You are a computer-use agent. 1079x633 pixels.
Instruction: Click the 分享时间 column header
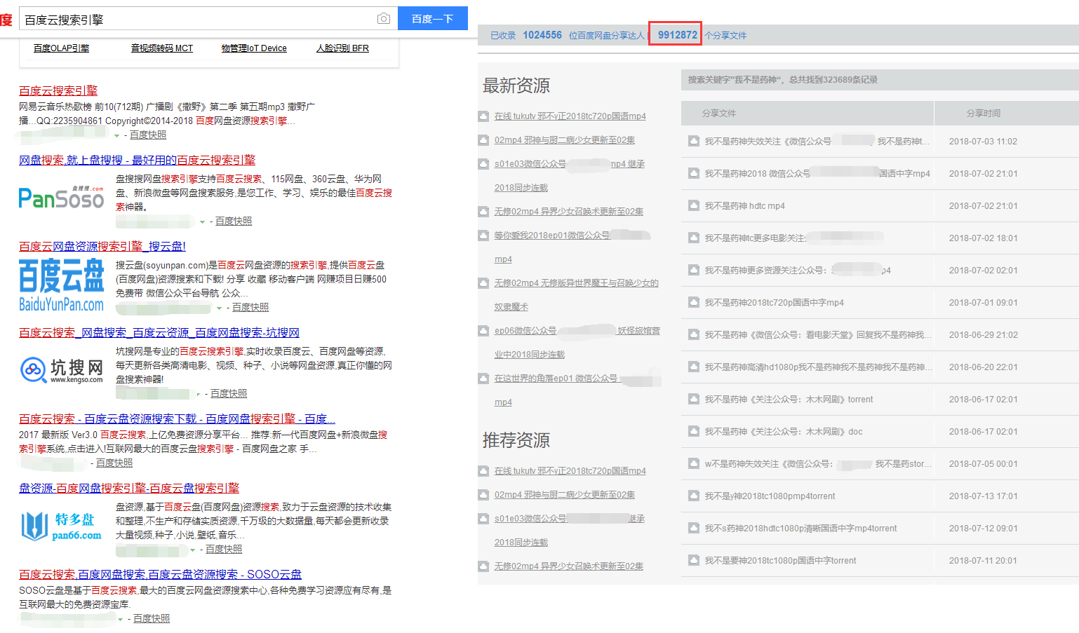pos(983,113)
